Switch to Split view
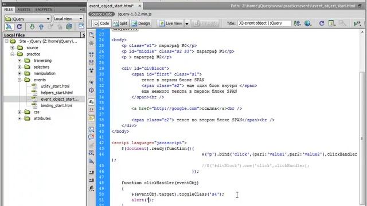 coord(120,23)
